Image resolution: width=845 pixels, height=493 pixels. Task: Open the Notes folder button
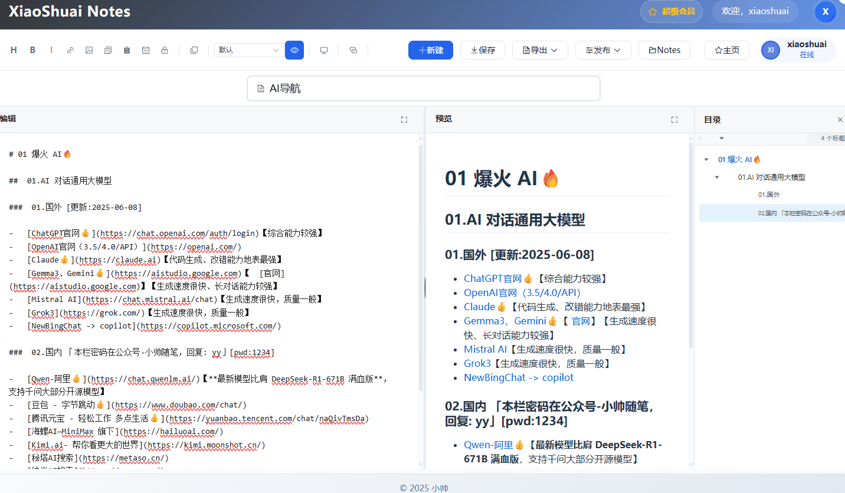664,50
